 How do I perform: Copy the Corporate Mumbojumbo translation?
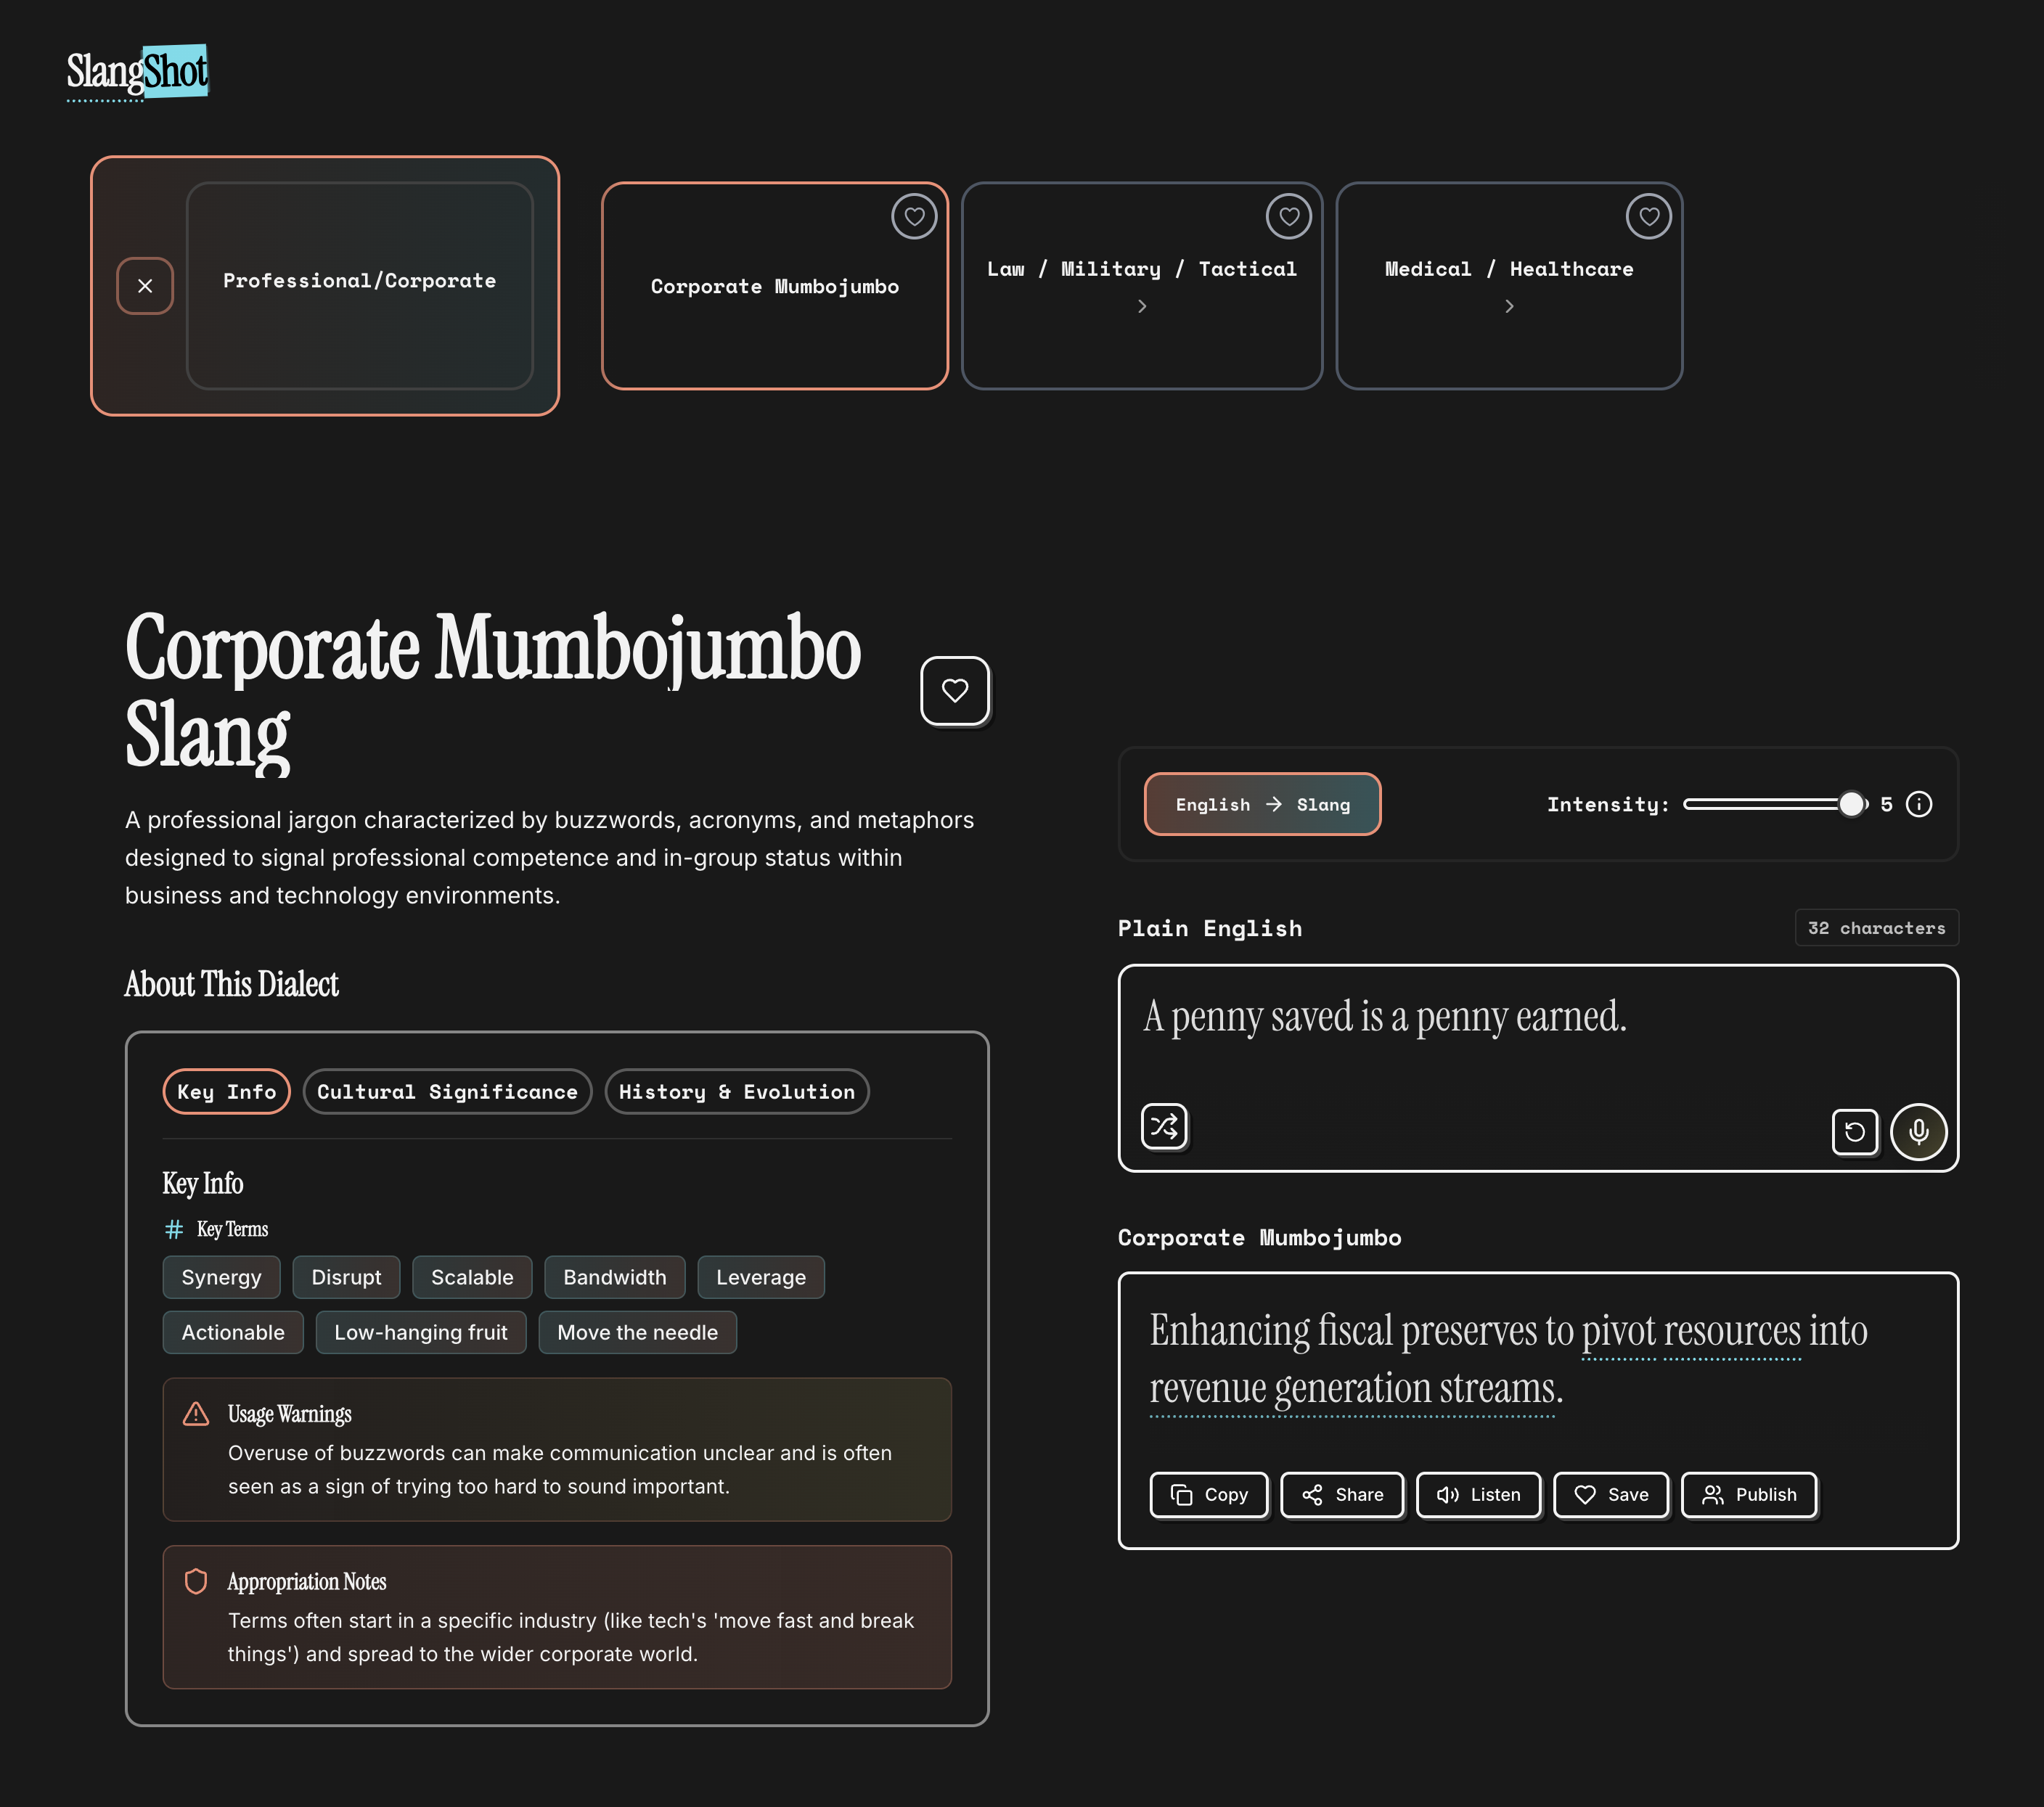[x=1208, y=1494]
